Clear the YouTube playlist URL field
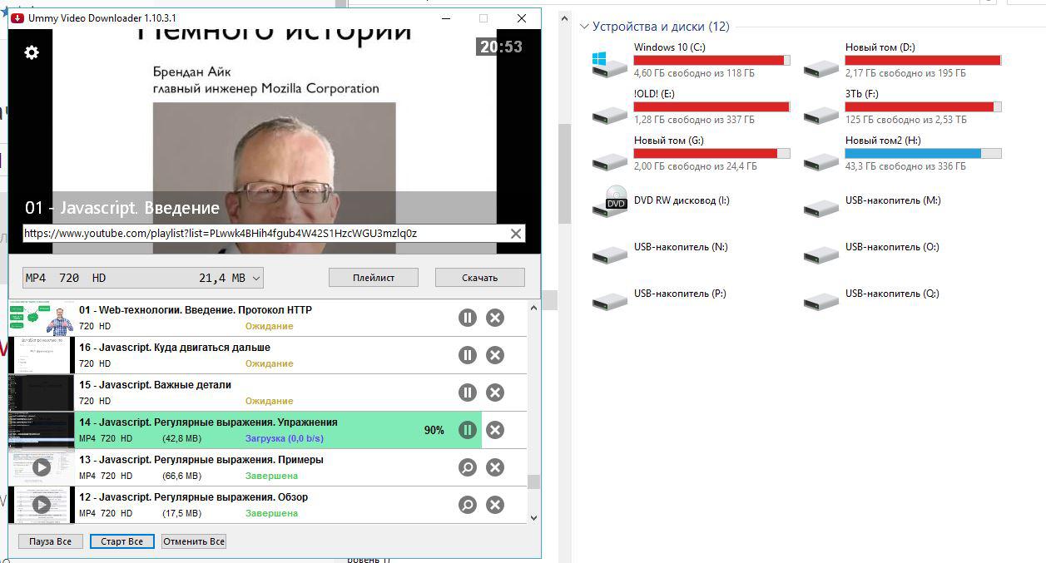Viewport: 1046px width, 563px height. click(x=516, y=234)
